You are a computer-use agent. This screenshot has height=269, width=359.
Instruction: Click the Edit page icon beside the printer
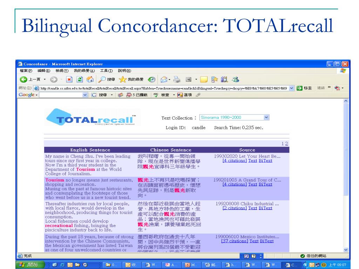coord(188,80)
